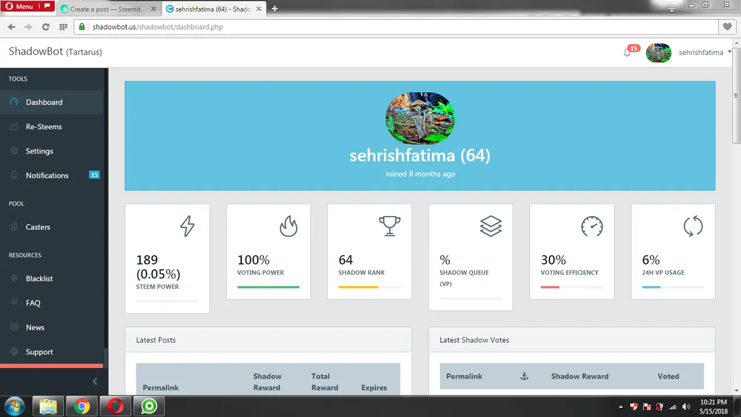This screenshot has width=741, height=417.
Task: Click the Settings gear icon in sidebar
Action: coord(14,151)
